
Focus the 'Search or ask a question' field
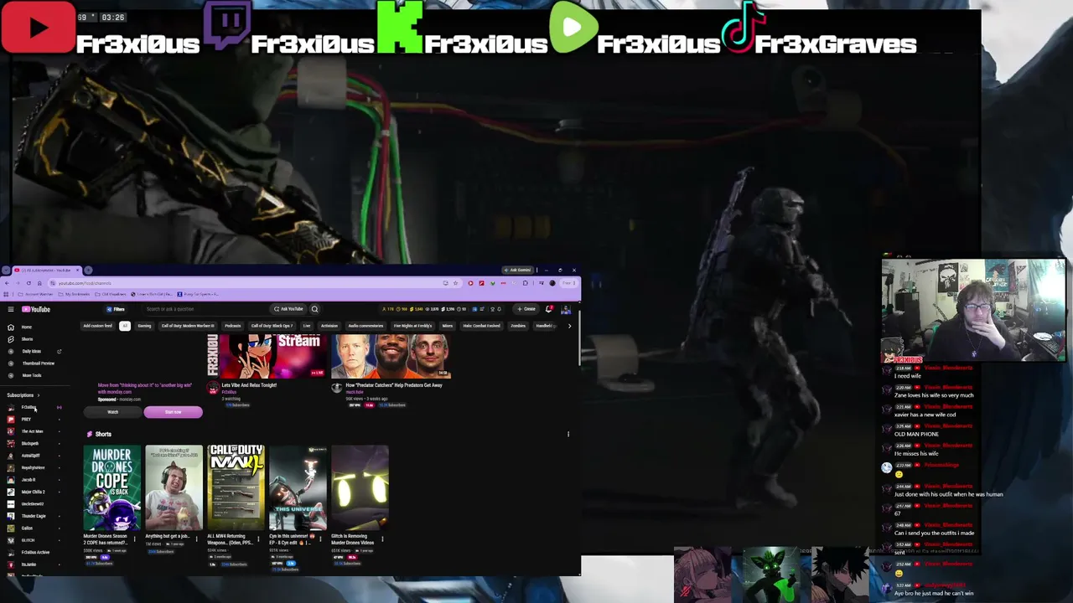(x=205, y=309)
